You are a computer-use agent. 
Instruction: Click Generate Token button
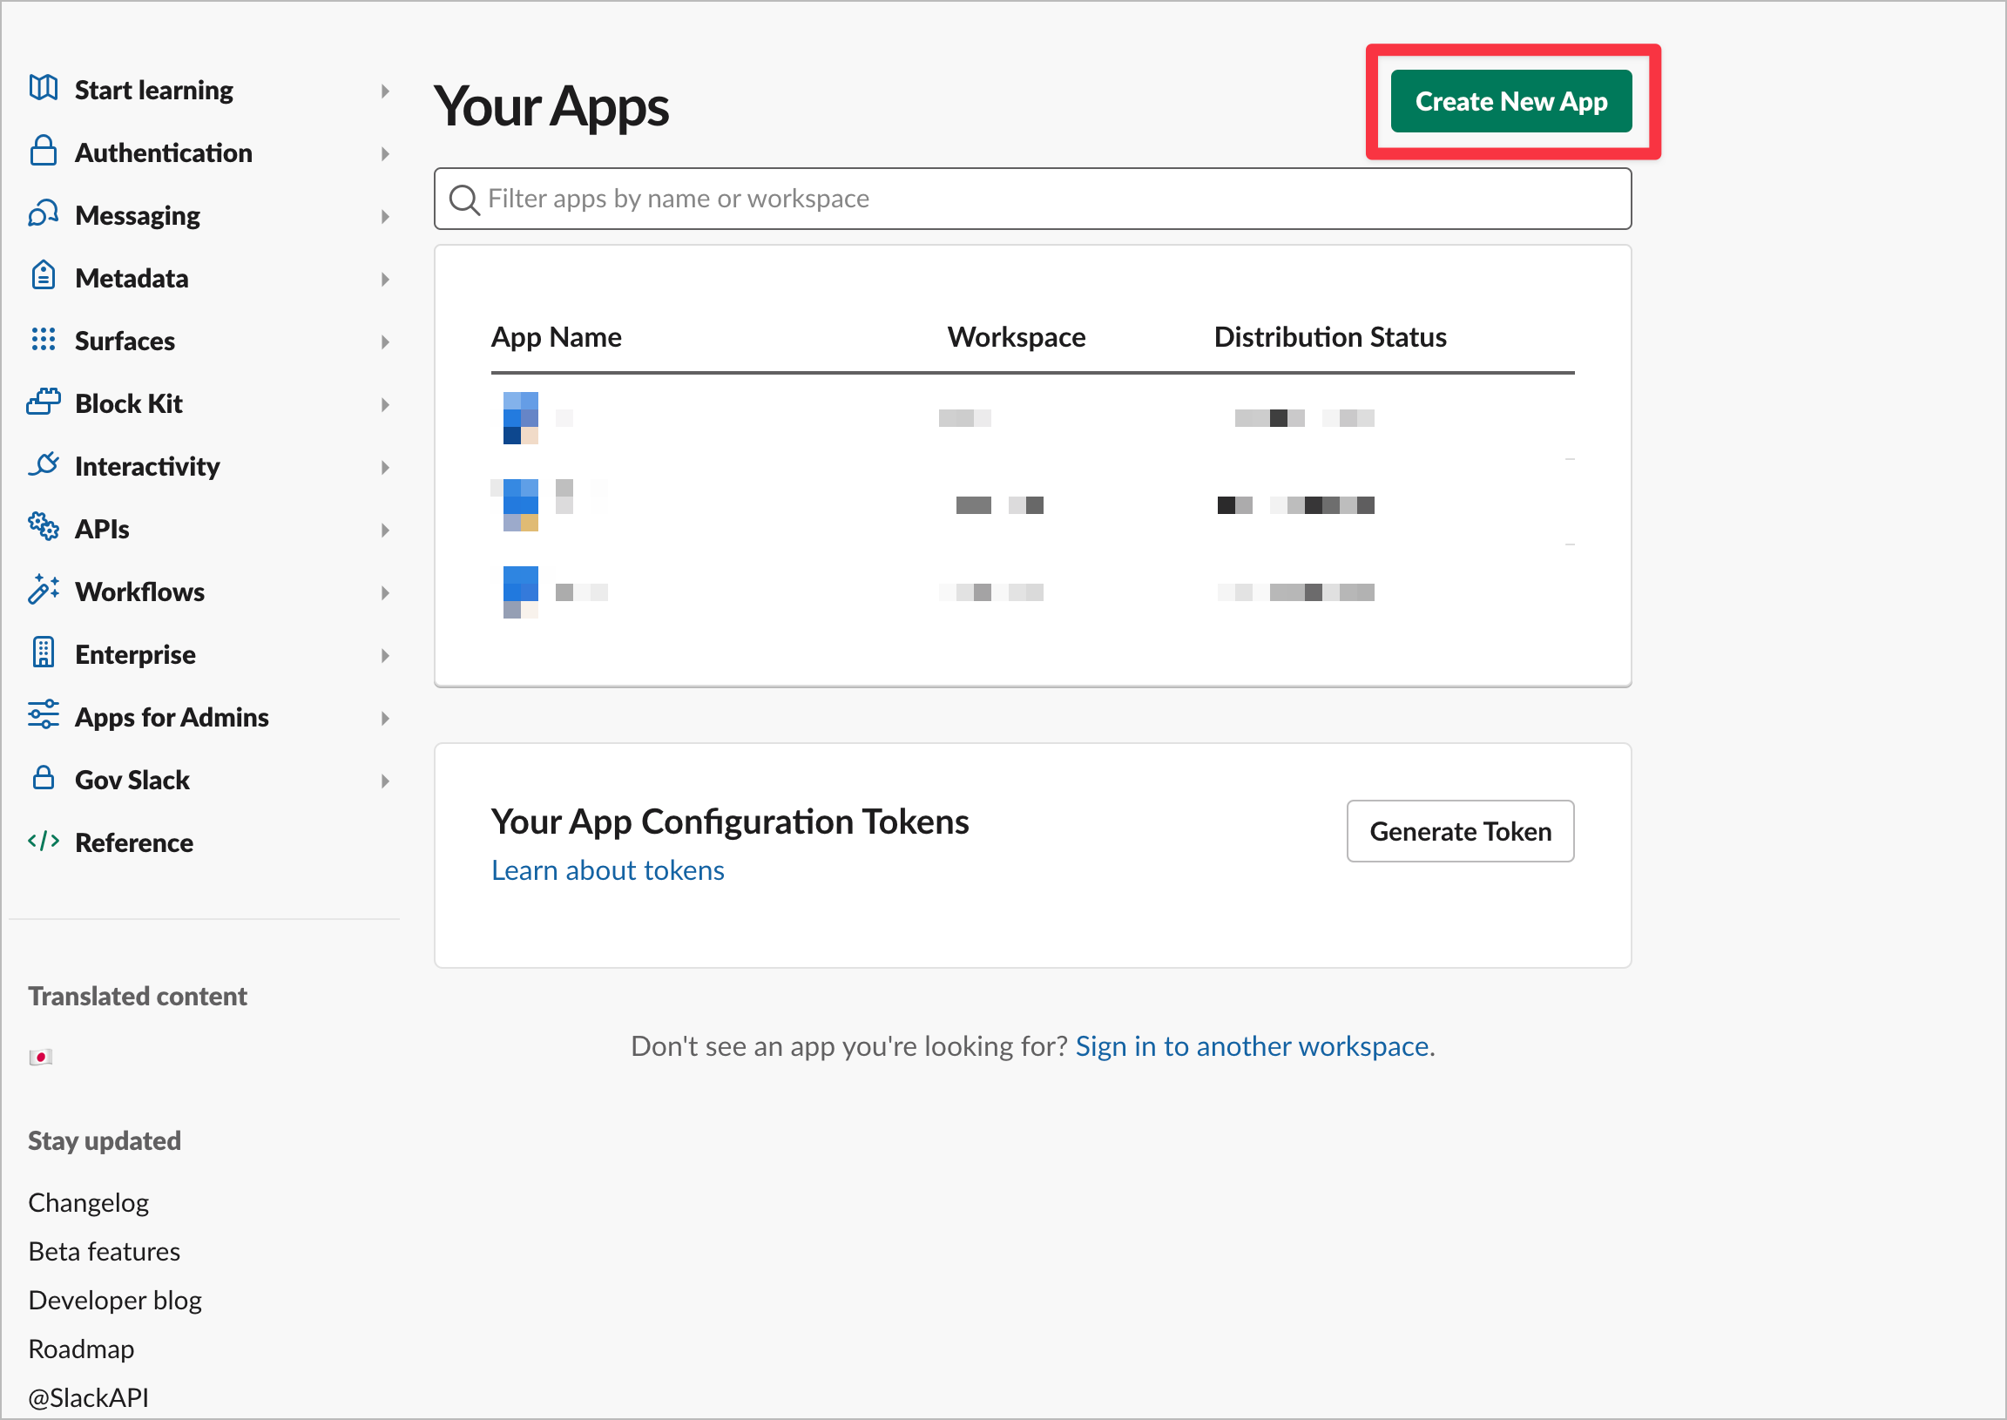point(1460,830)
